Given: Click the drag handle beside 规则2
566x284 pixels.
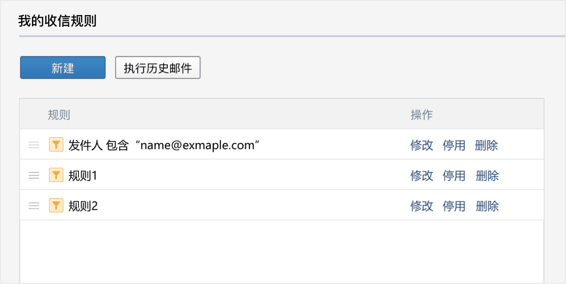Looking at the screenshot, I should click(33, 205).
